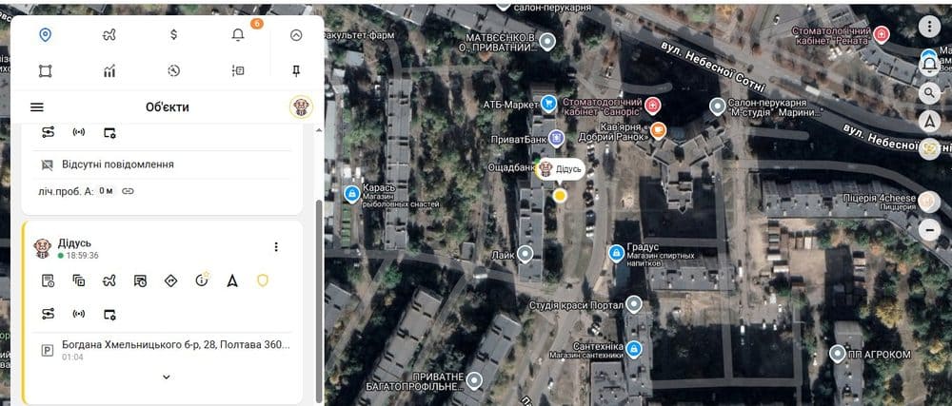Open the monitoring map-pin tab
This screenshot has width=952, height=406.
[x=45, y=35]
